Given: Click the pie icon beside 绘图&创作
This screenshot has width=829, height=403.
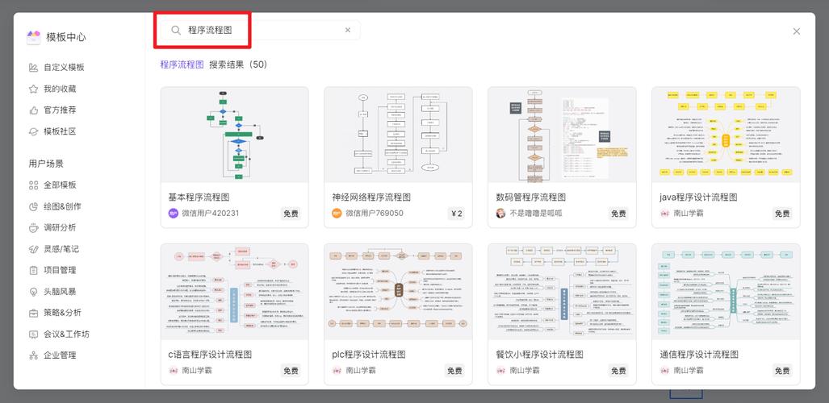Looking at the screenshot, I should pos(33,206).
